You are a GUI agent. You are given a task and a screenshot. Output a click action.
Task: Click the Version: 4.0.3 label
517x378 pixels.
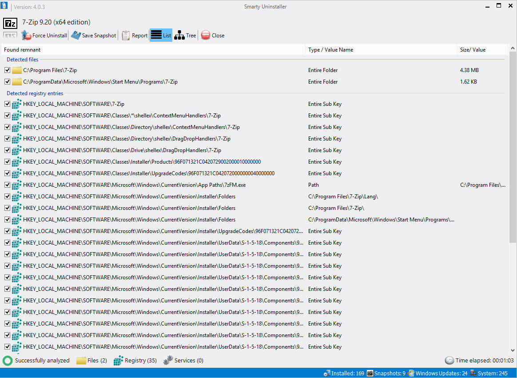click(29, 7)
